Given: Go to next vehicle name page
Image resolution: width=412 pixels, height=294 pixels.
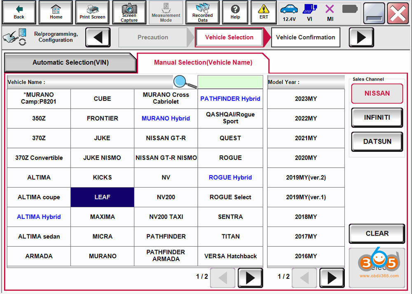Looking at the screenshot, I should (x=250, y=278).
